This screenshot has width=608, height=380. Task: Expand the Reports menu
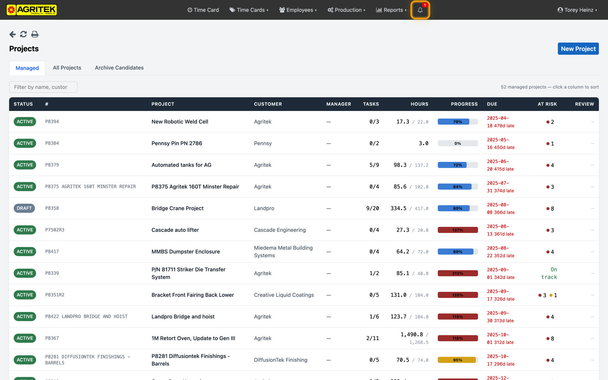tap(391, 10)
